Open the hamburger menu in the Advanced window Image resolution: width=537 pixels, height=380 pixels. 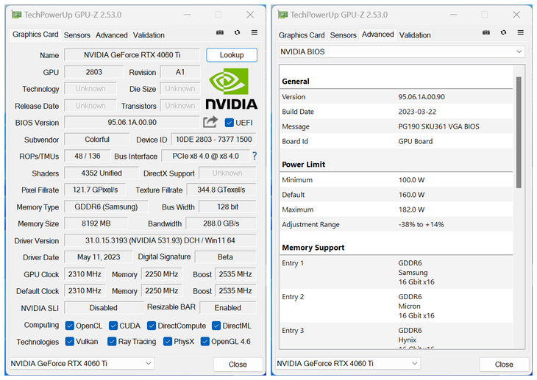point(520,33)
